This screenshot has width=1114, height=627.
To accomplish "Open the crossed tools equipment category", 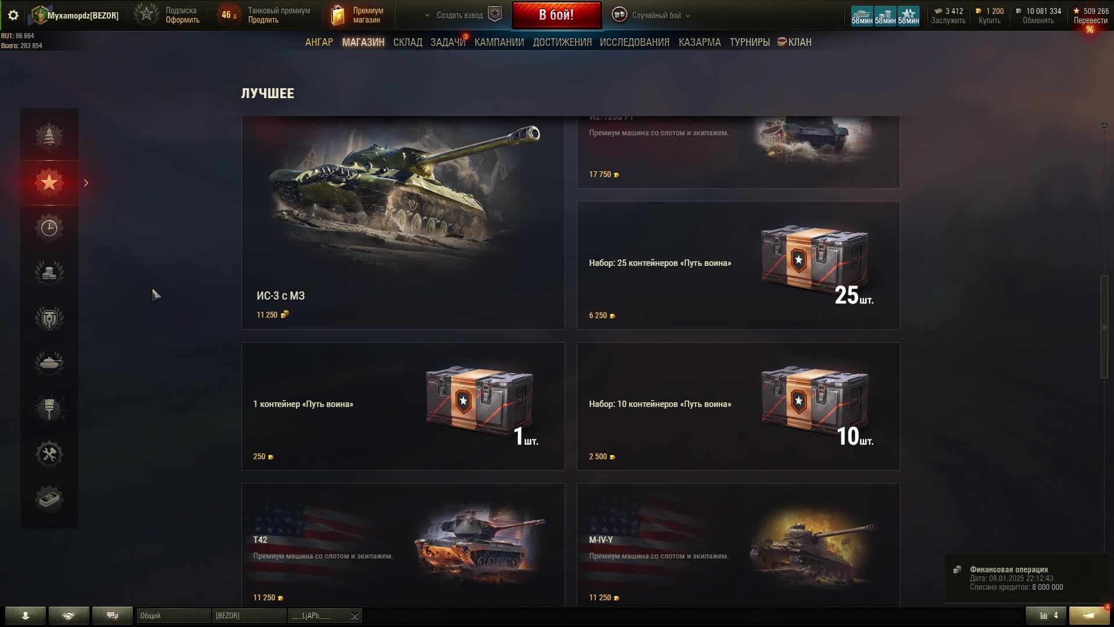I will pos(49,454).
